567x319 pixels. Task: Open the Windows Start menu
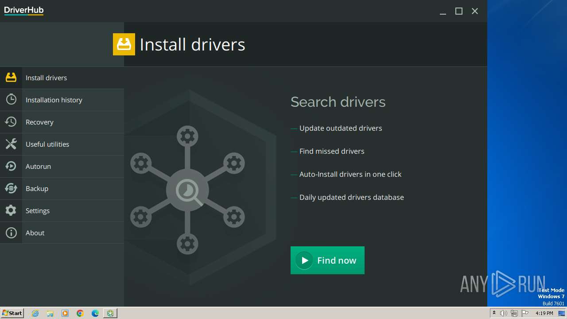click(12, 313)
